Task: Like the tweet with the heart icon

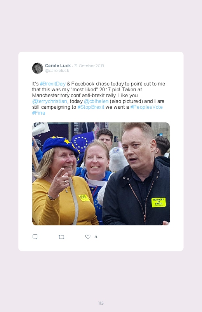Action: click(x=88, y=237)
